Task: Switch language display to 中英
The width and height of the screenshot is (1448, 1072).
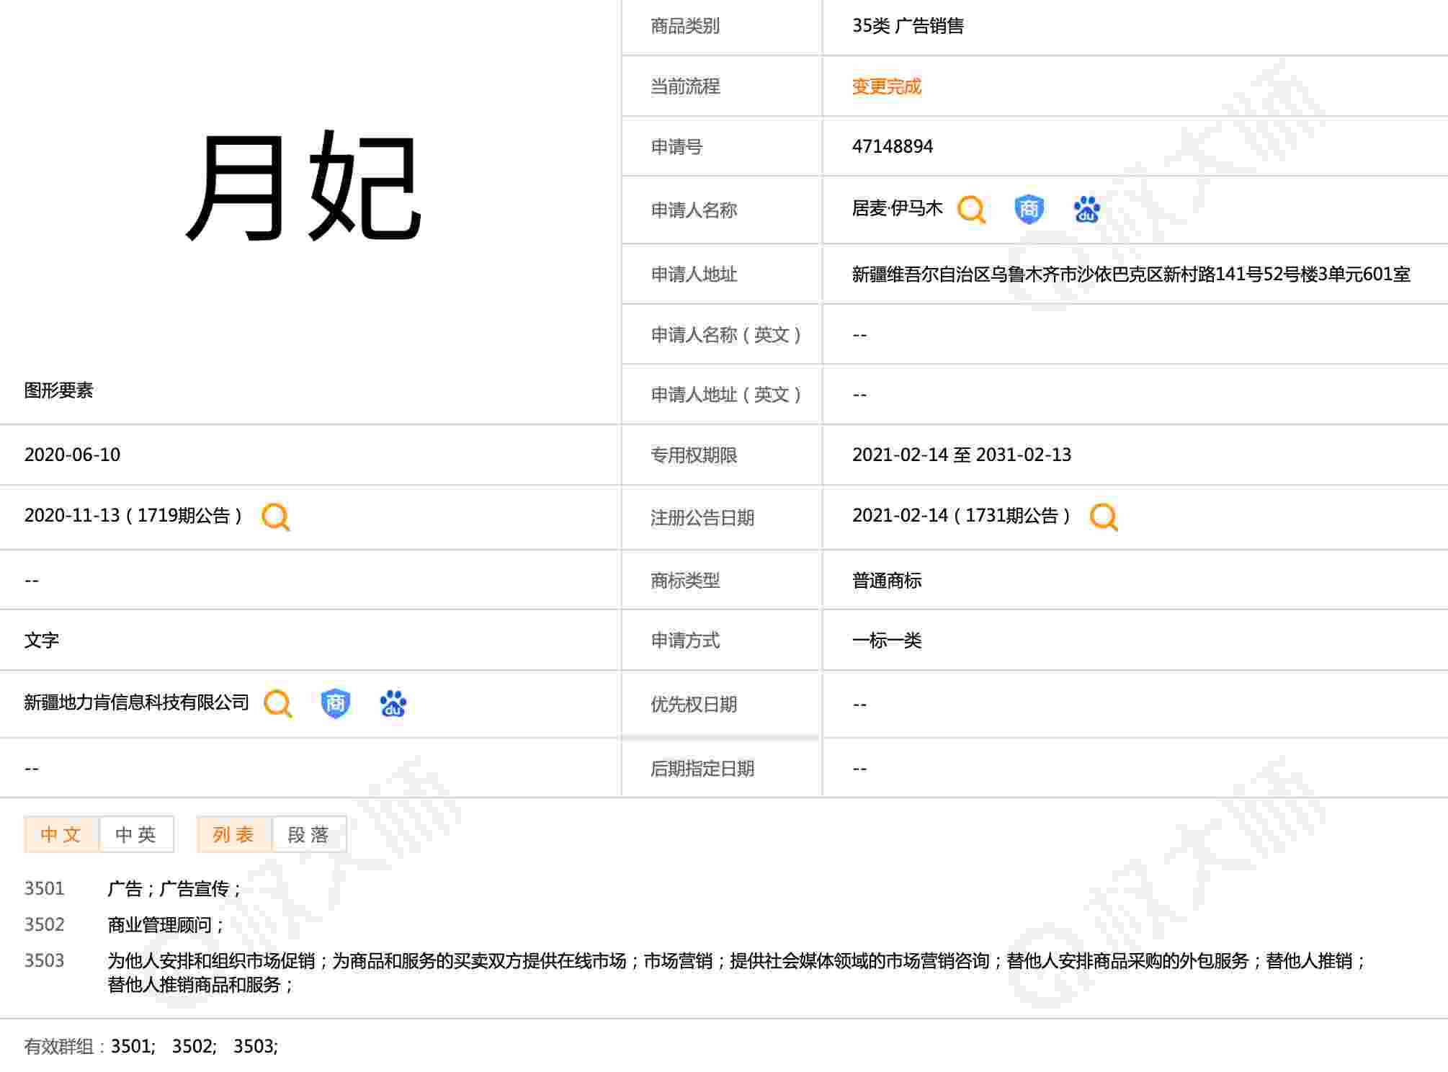Action: [x=136, y=834]
